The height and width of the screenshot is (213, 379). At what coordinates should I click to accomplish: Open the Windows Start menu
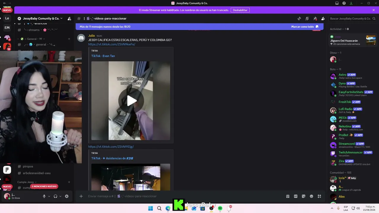click(150, 208)
